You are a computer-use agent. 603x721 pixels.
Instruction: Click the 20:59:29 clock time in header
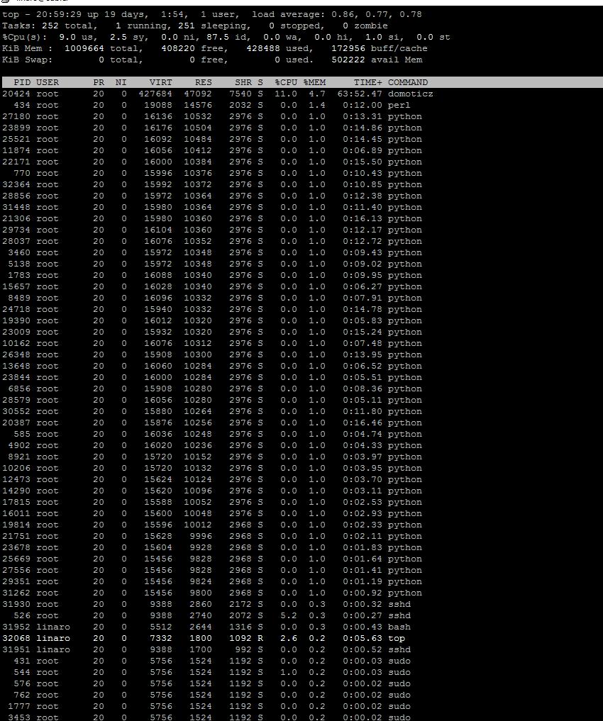pyautogui.click(x=59, y=14)
